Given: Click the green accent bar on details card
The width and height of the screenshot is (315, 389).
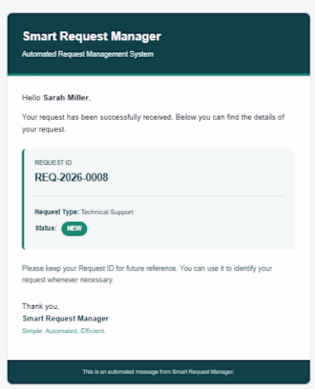Looking at the screenshot, I should point(23,199).
